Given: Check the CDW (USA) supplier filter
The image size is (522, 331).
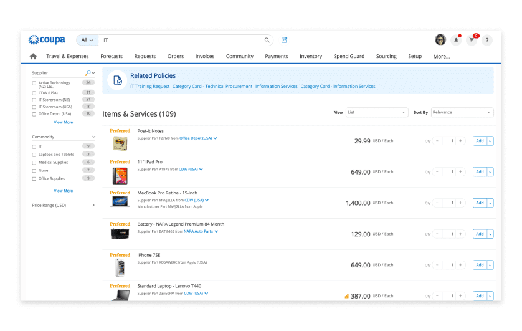Looking at the screenshot, I should pyautogui.click(x=34, y=92).
